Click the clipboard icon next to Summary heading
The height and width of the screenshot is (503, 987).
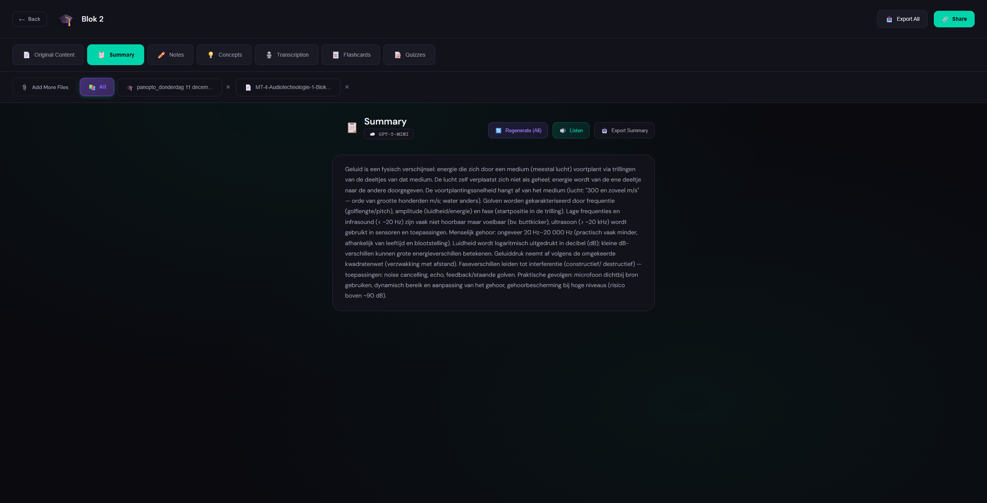click(352, 128)
